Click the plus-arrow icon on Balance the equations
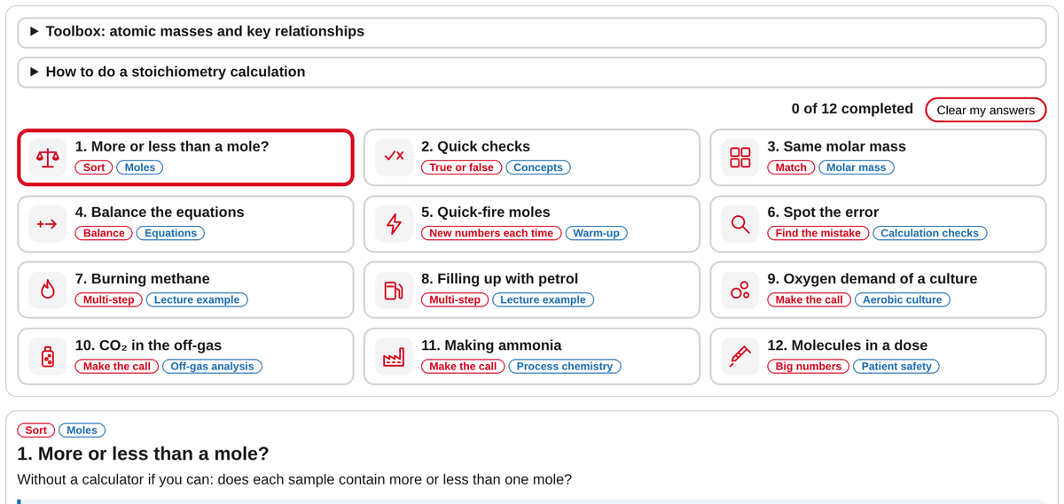This screenshot has height=504, width=1064. coord(48,224)
